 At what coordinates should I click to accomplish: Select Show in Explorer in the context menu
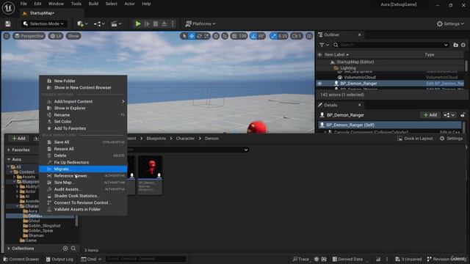coord(83,108)
